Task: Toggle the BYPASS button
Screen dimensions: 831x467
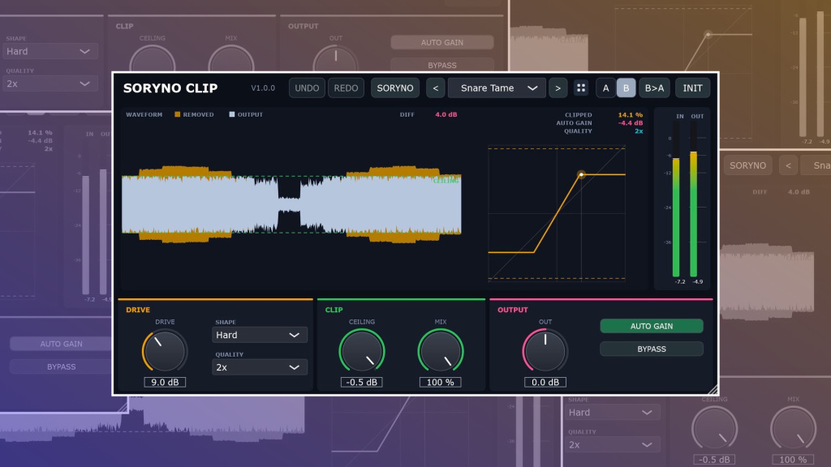Action: coord(652,349)
